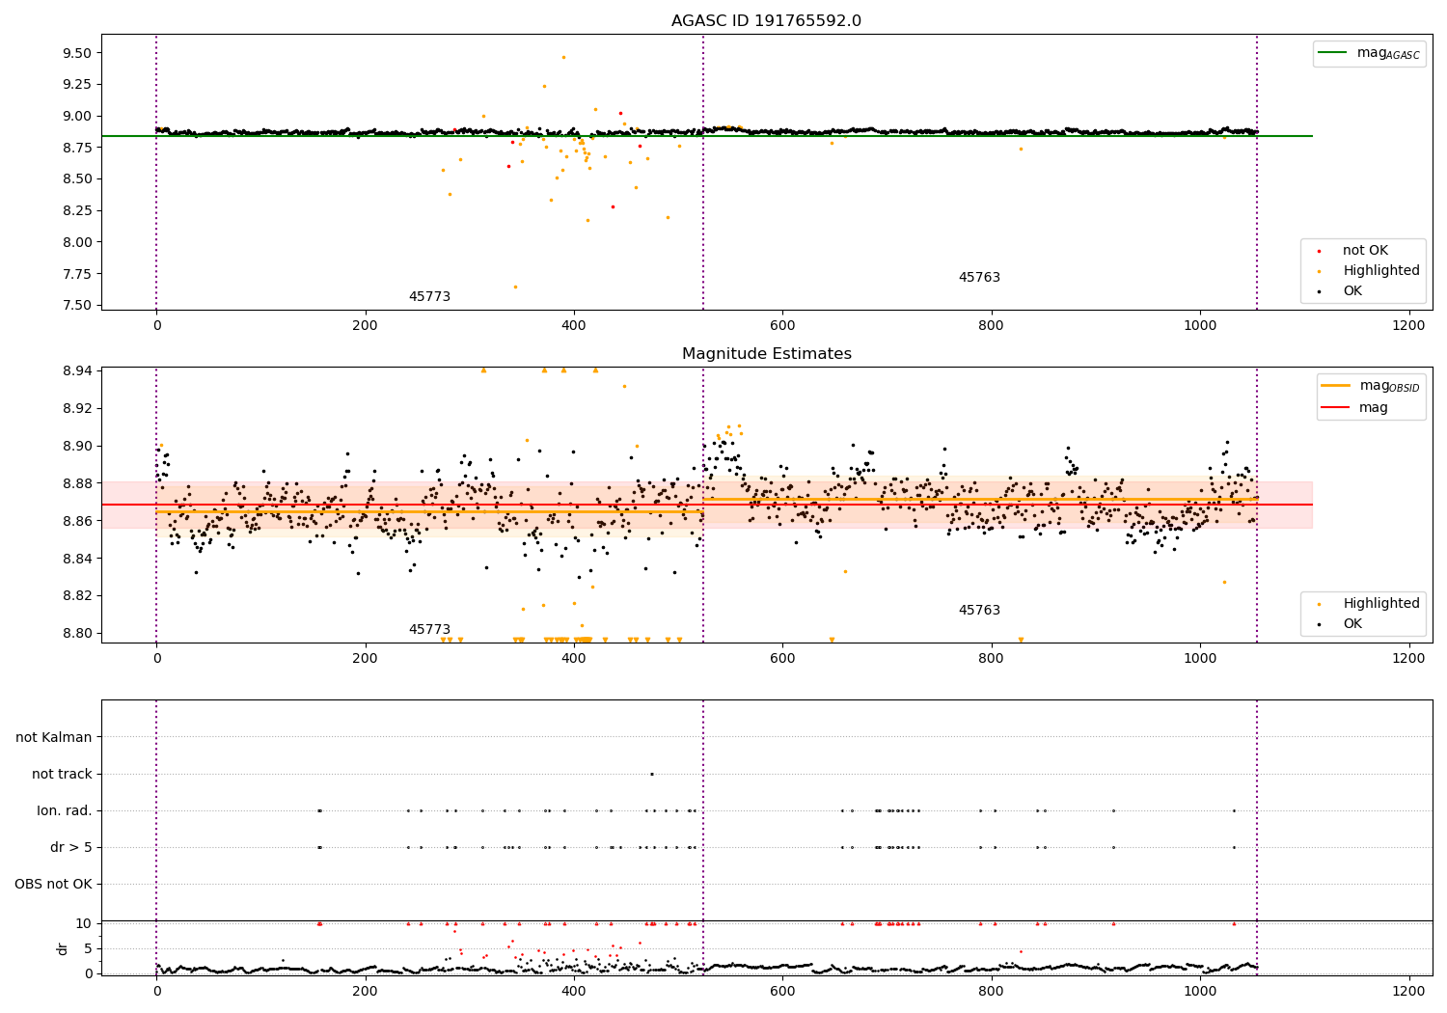Click the 8.25 tick on top plot
Viewport: 1447px width, 1013px height.
76,211
